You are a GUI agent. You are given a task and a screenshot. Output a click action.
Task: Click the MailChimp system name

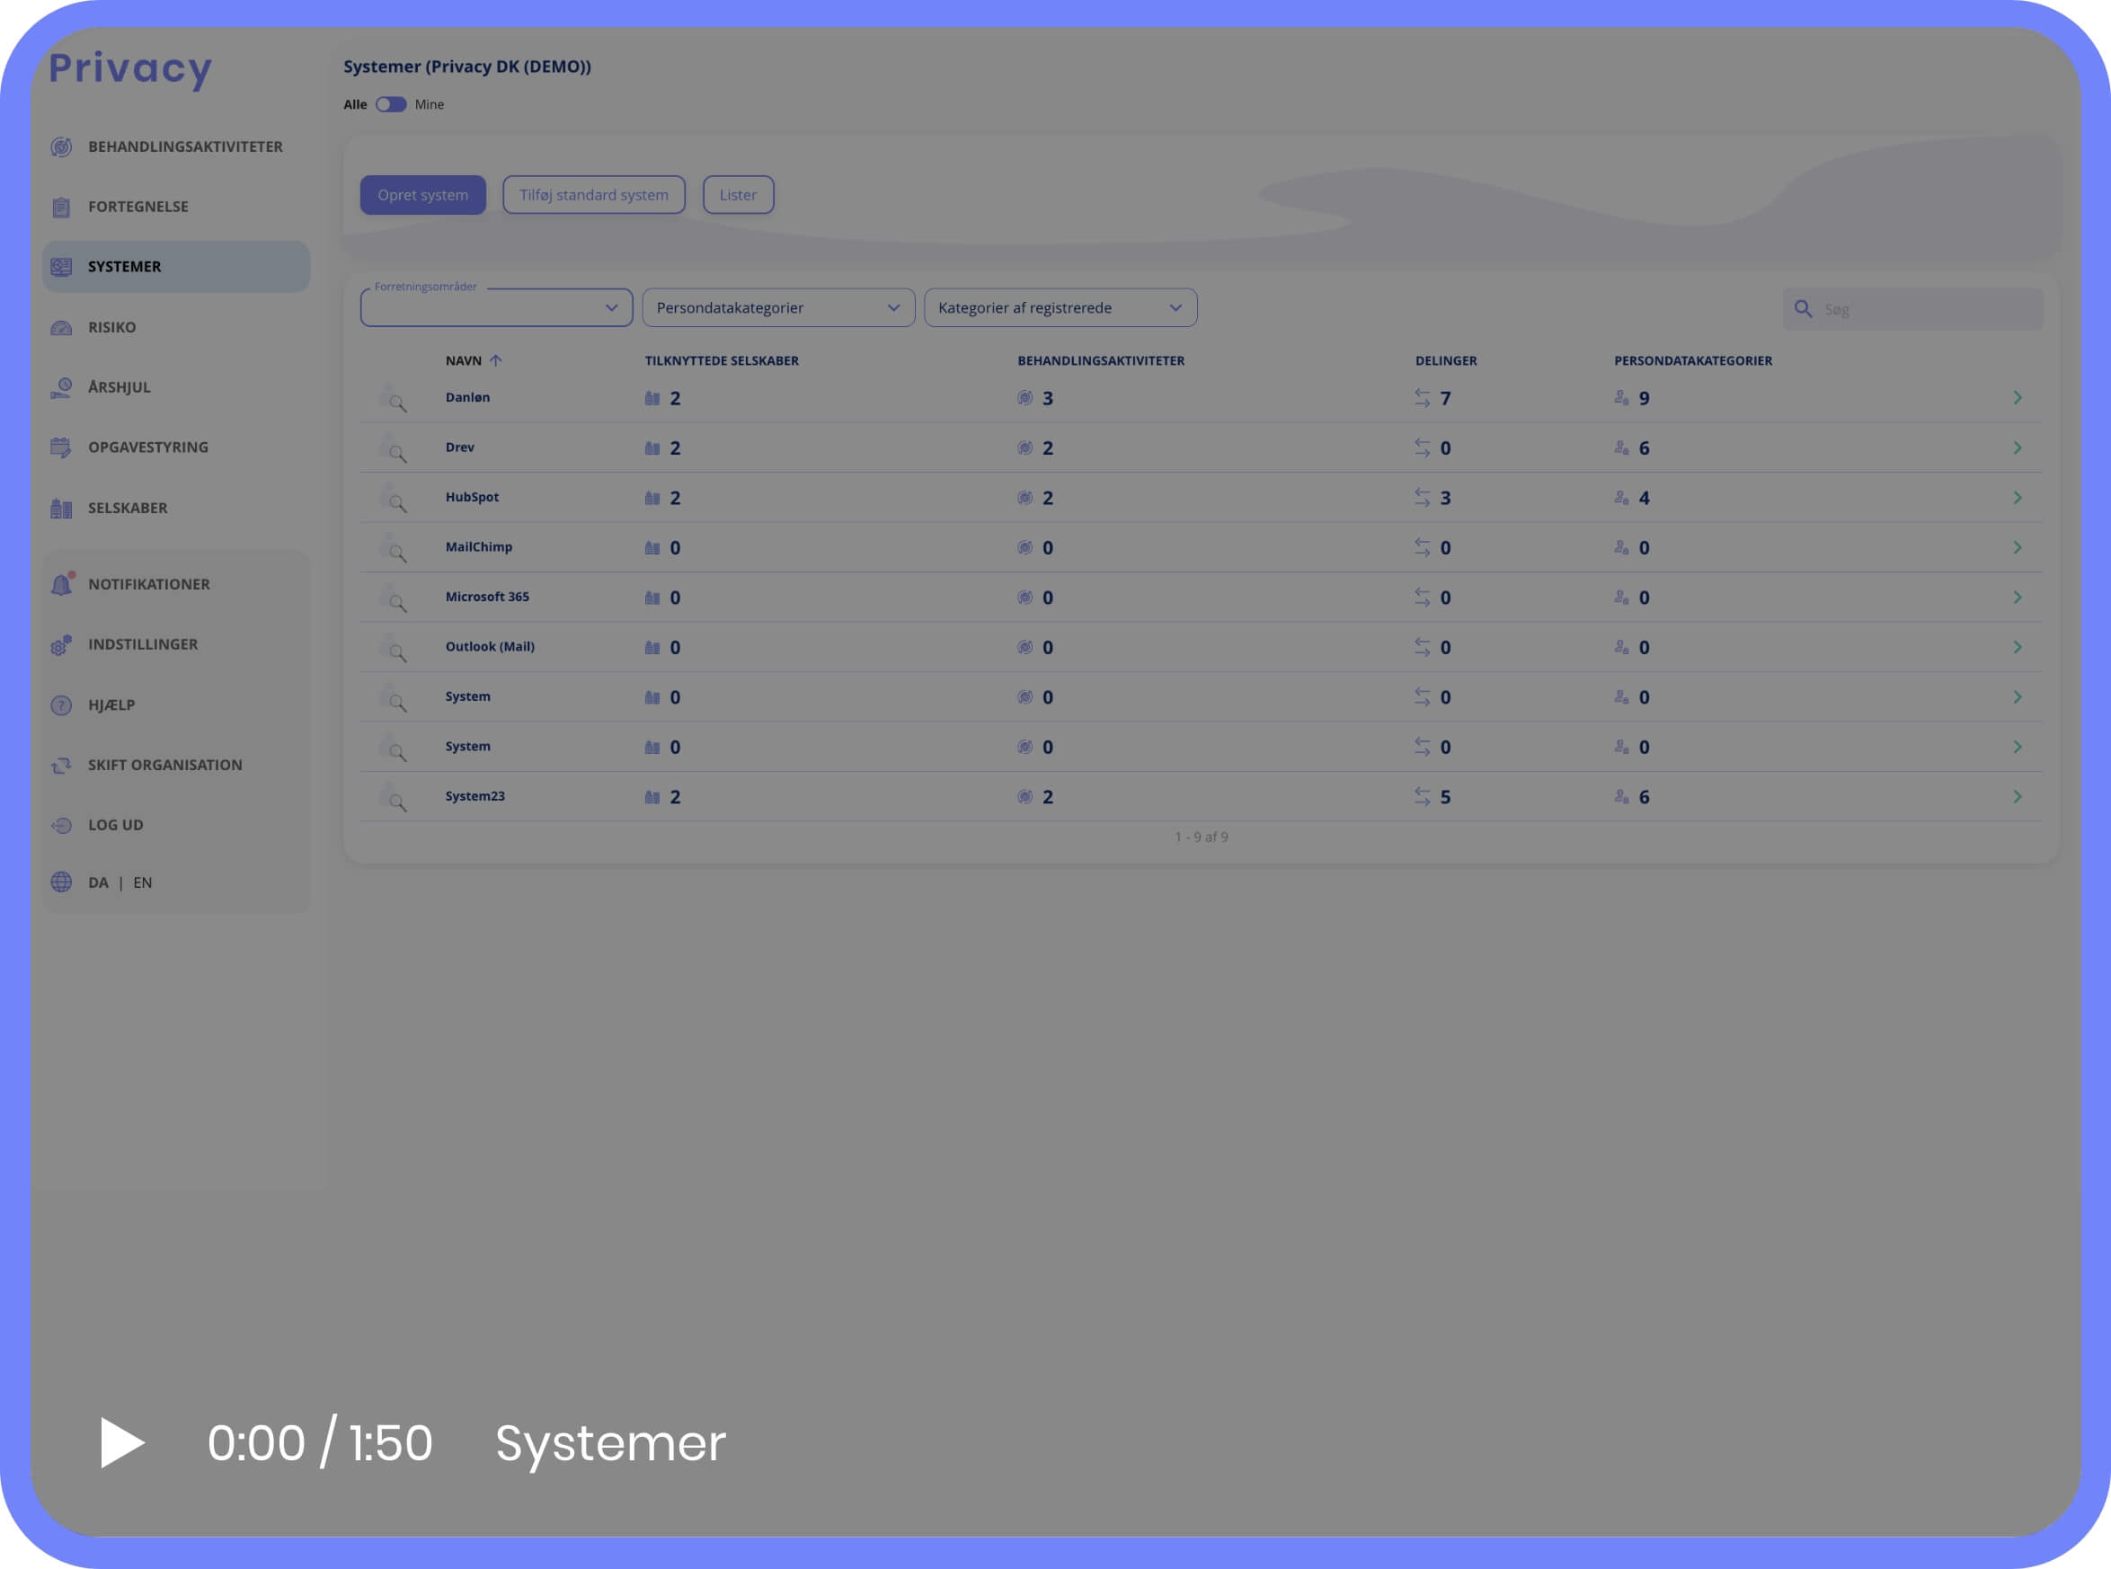point(479,547)
